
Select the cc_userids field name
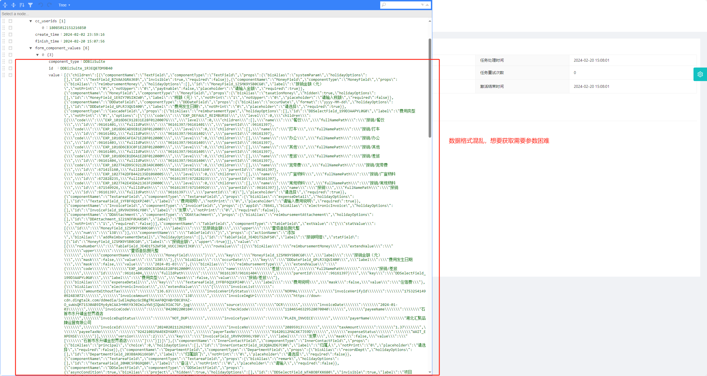[46, 21]
